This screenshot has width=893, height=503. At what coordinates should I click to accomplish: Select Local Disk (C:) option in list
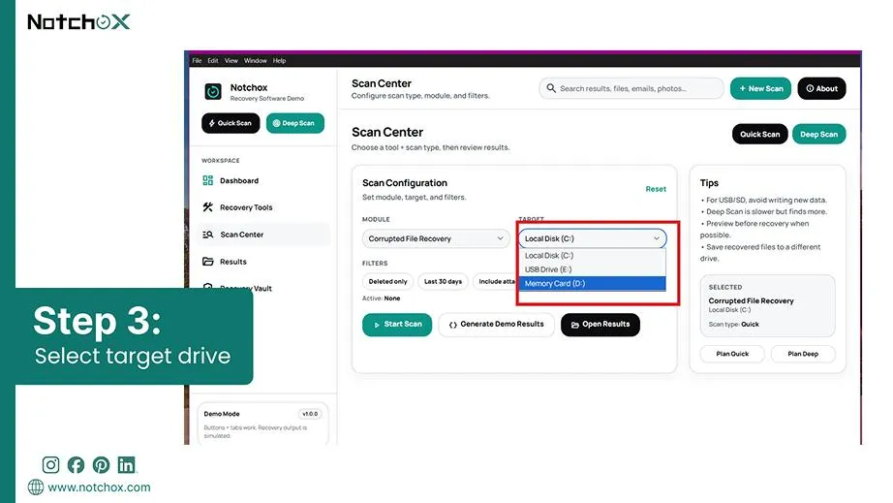593,256
